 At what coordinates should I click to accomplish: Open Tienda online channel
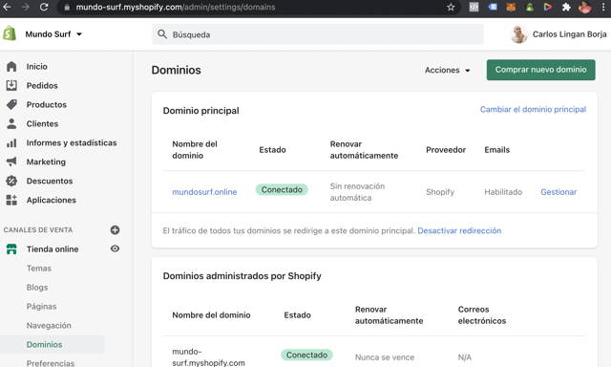(53, 249)
